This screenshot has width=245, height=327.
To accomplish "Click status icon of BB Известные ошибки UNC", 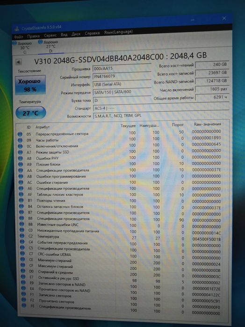I will click(x=22, y=224).
